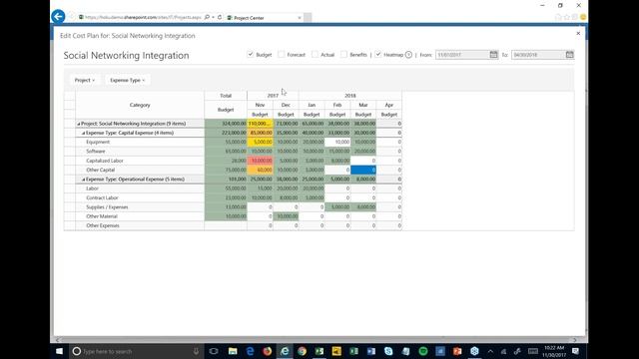This screenshot has width=639, height=359.
Task: Click the To date input field
Action: tap(538, 55)
